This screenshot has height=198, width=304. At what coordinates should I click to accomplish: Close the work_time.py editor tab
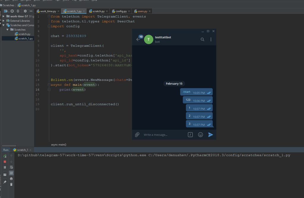click(58, 11)
